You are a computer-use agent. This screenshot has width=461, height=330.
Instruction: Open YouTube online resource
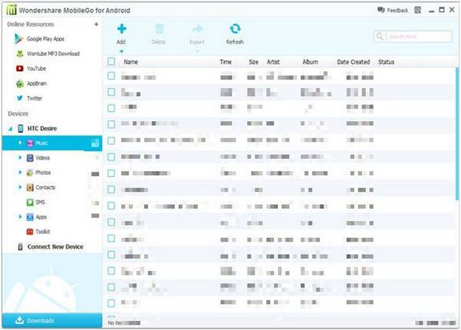pyautogui.click(x=31, y=69)
